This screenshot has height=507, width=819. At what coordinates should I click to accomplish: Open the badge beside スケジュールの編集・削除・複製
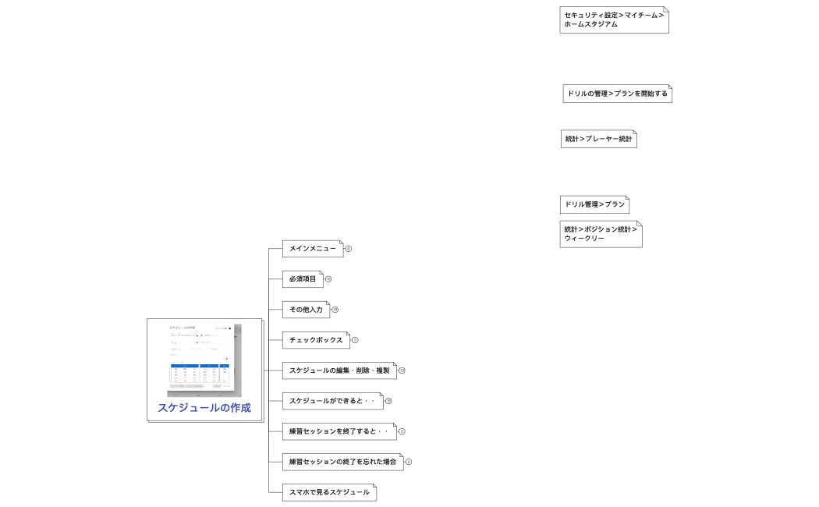[x=402, y=370]
